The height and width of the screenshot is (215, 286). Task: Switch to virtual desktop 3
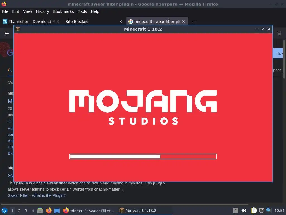click(x=26, y=211)
